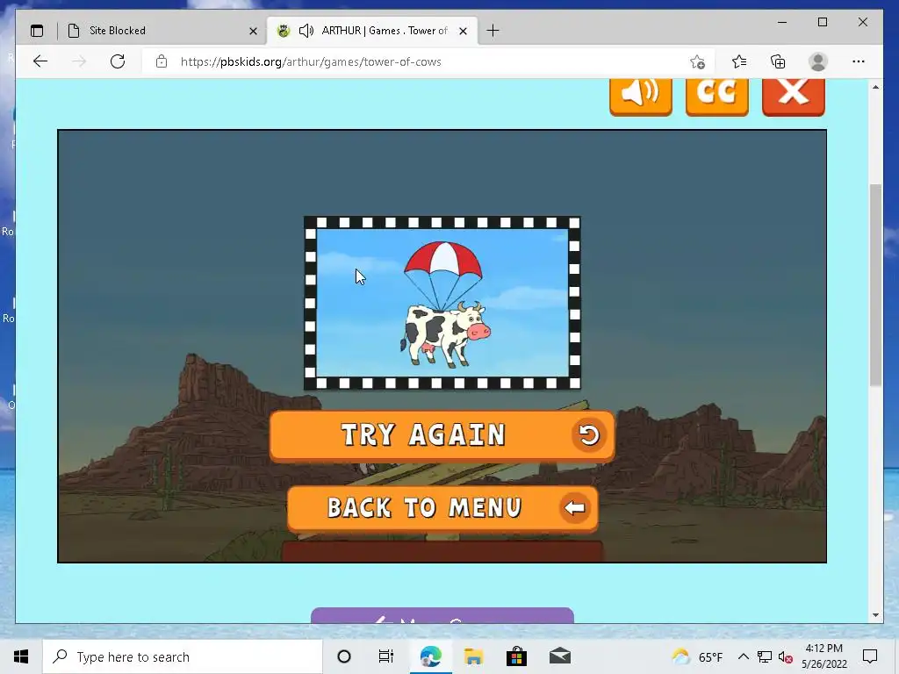Click the BACK TO MENU button

[442, 508]
